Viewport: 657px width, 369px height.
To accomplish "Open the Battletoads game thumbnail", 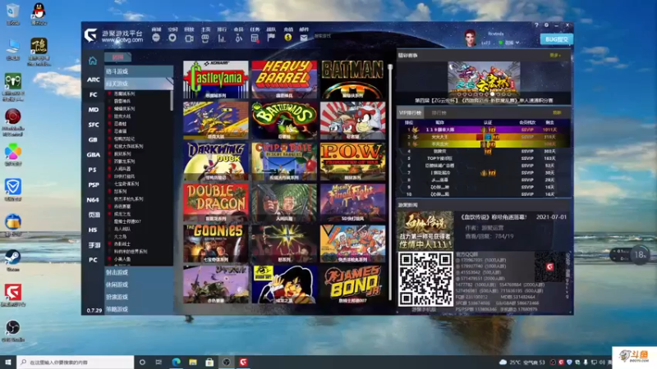I will pyautogui.click(x=284, y=121).
